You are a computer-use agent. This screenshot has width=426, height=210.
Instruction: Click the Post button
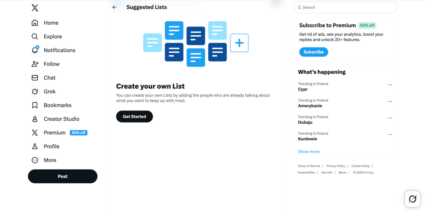tap(63, 176)
